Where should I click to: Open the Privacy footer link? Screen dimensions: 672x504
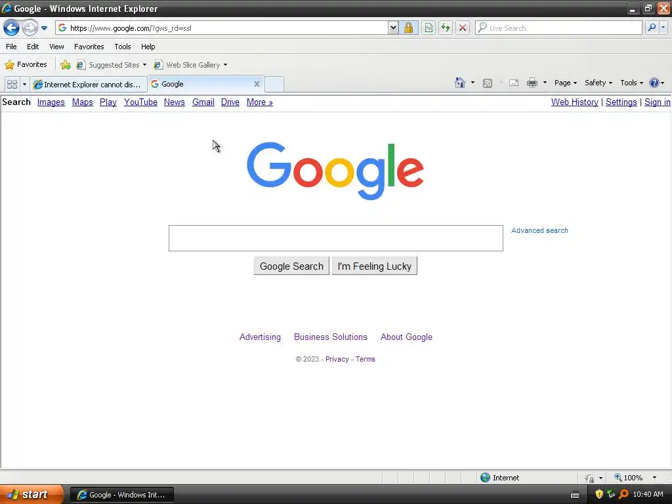coord(337,359)
